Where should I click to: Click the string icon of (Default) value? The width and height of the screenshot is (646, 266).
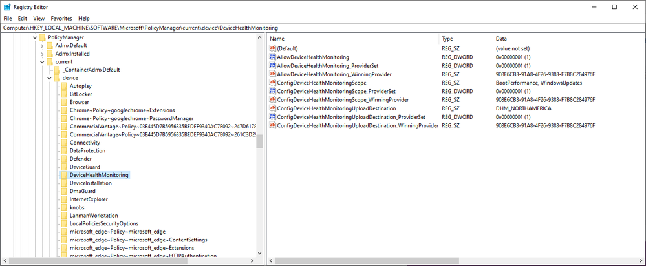(x=272, y=48)
